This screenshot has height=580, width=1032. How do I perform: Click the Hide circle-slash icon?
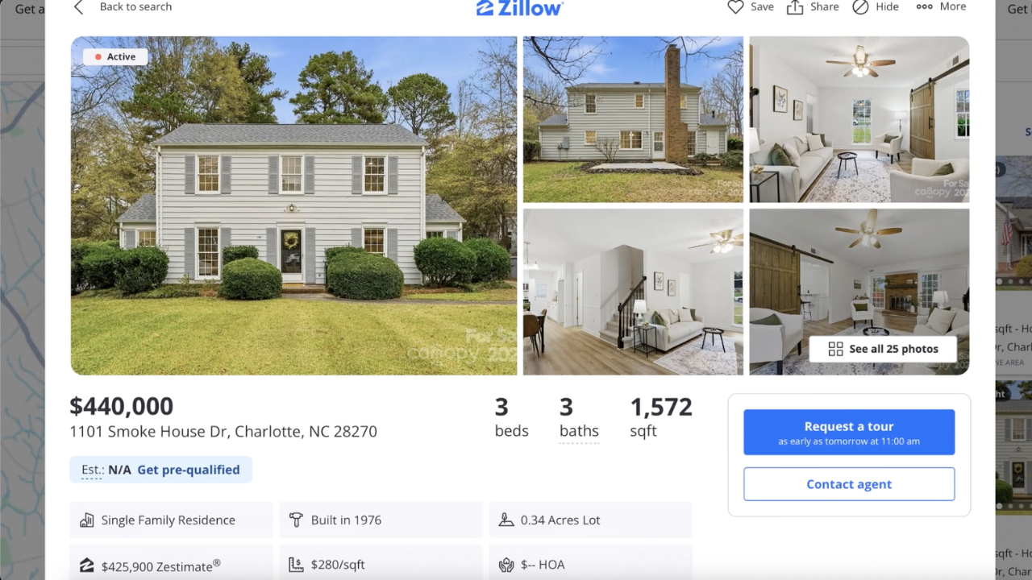(x=860, y=7)
